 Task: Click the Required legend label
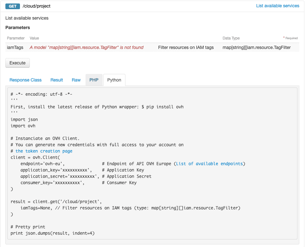291,38
